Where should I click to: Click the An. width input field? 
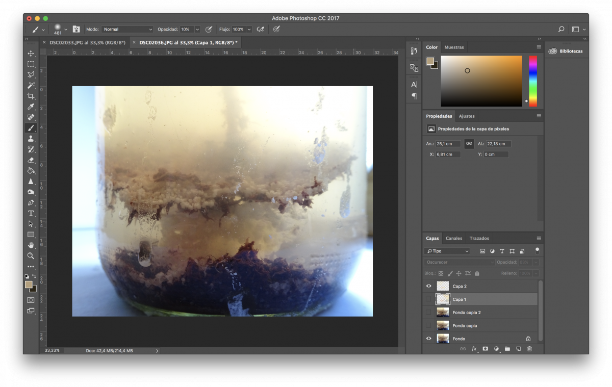[x=448, y=144]
